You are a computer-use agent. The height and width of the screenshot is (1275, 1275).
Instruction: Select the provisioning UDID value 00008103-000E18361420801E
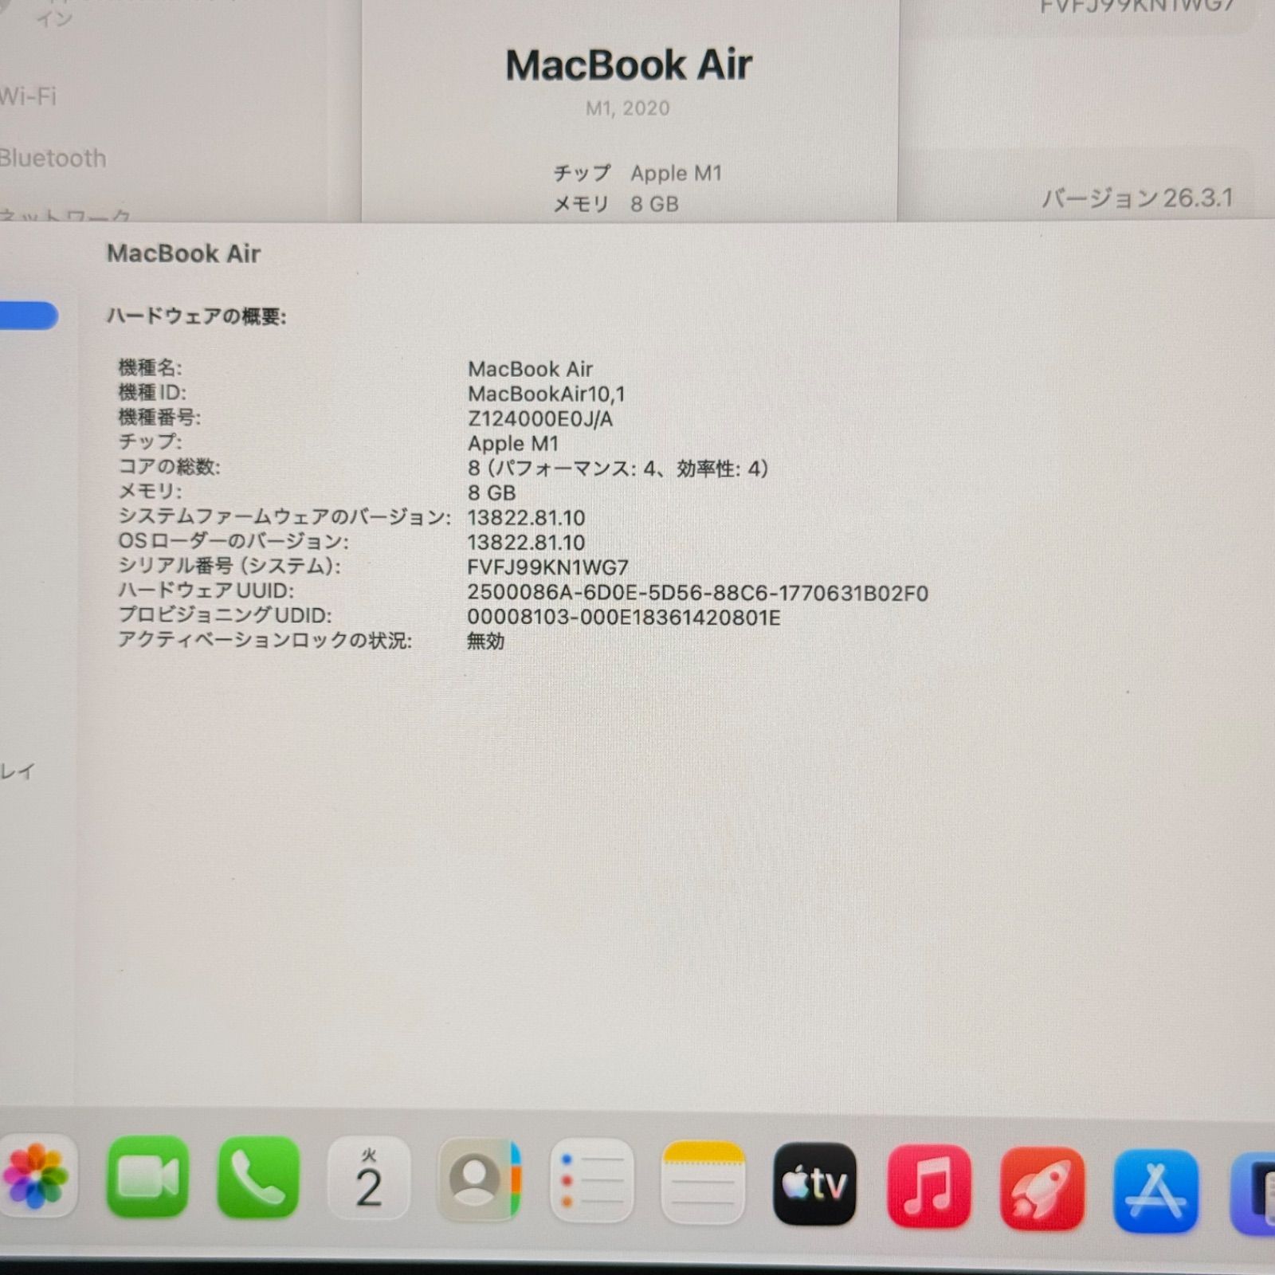click(x=623, y=618)
